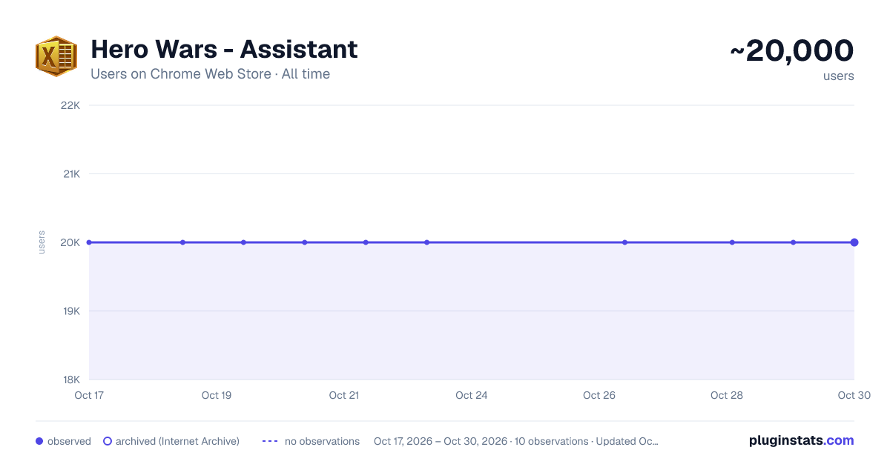890x467 pixels.
Task: Click the 'Oct 30' x-axis label
Action: point(854,395)
